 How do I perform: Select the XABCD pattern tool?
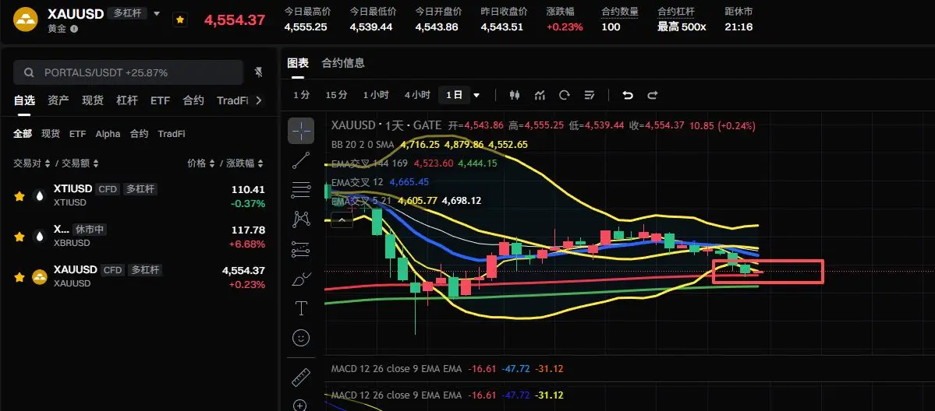[x=301, y=220]
